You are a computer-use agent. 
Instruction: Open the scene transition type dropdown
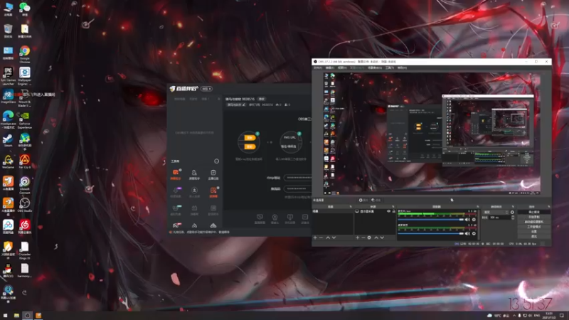click(x=495, y=212)
